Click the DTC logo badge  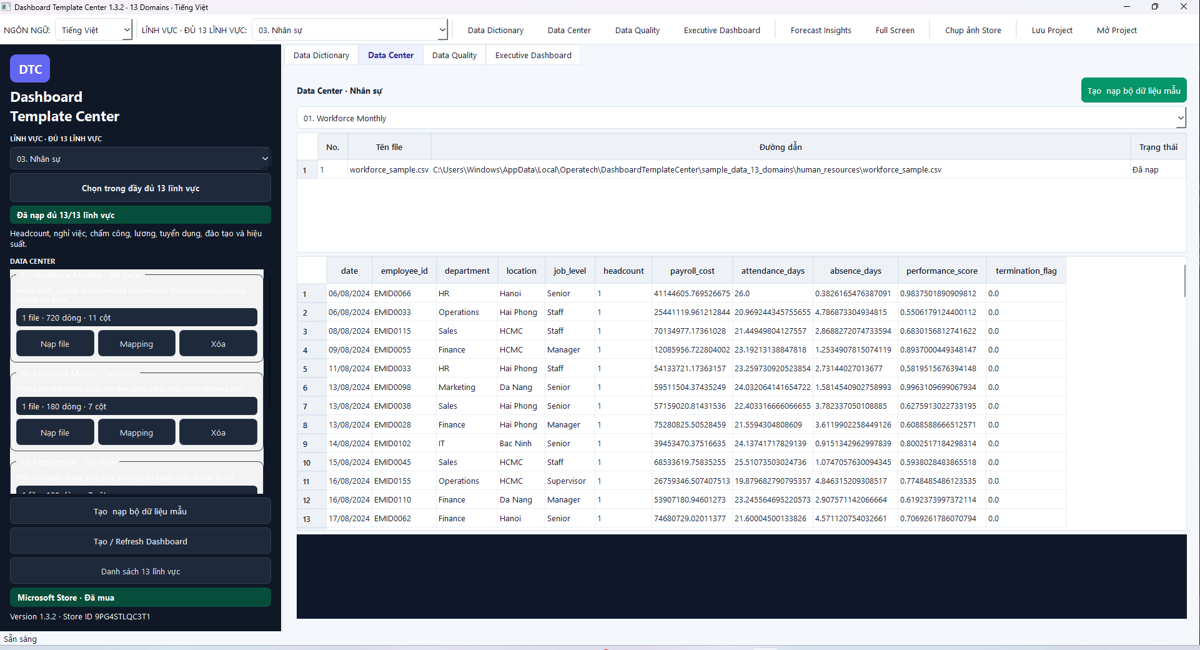coord(30,69)
